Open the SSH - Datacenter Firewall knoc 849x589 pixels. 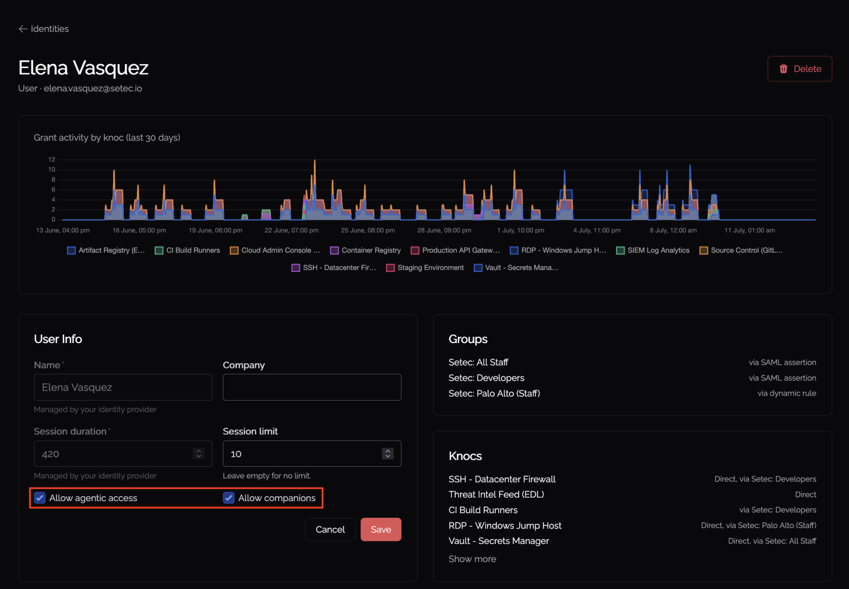pos(502,479)
